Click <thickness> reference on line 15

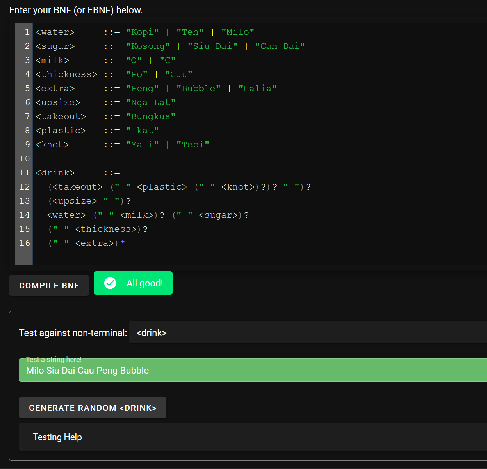pyautogui.click(x=106, y=229)
